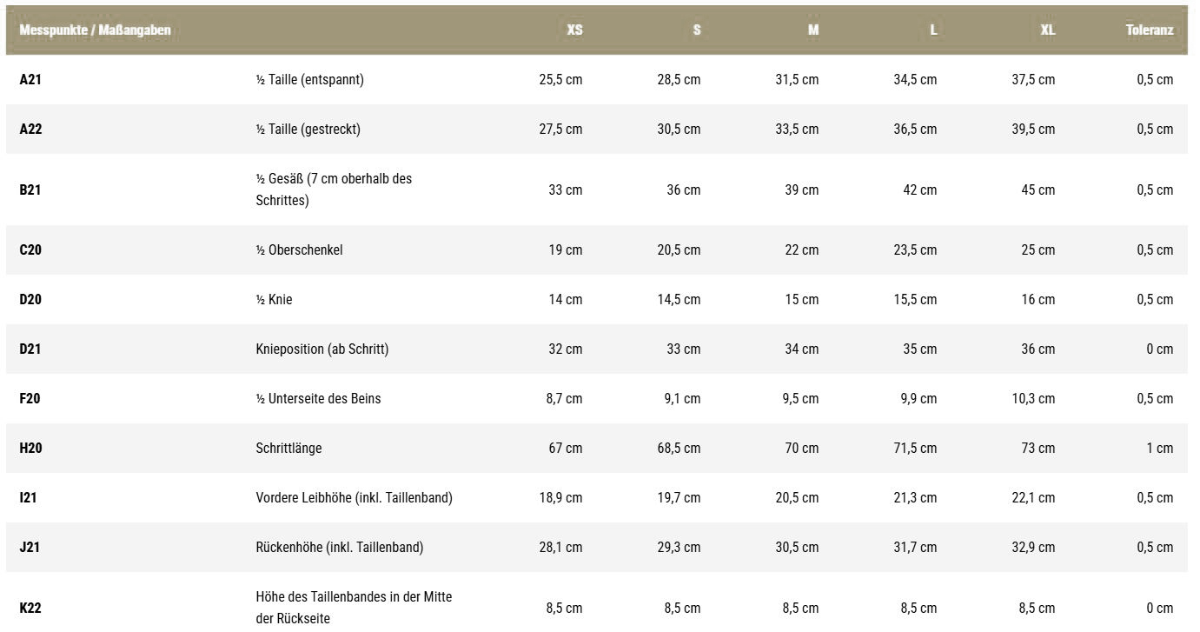Click the Knieposition (ab Schritt) label
Viewport: 1200px width, 632px height.
[x=322, y=349]
